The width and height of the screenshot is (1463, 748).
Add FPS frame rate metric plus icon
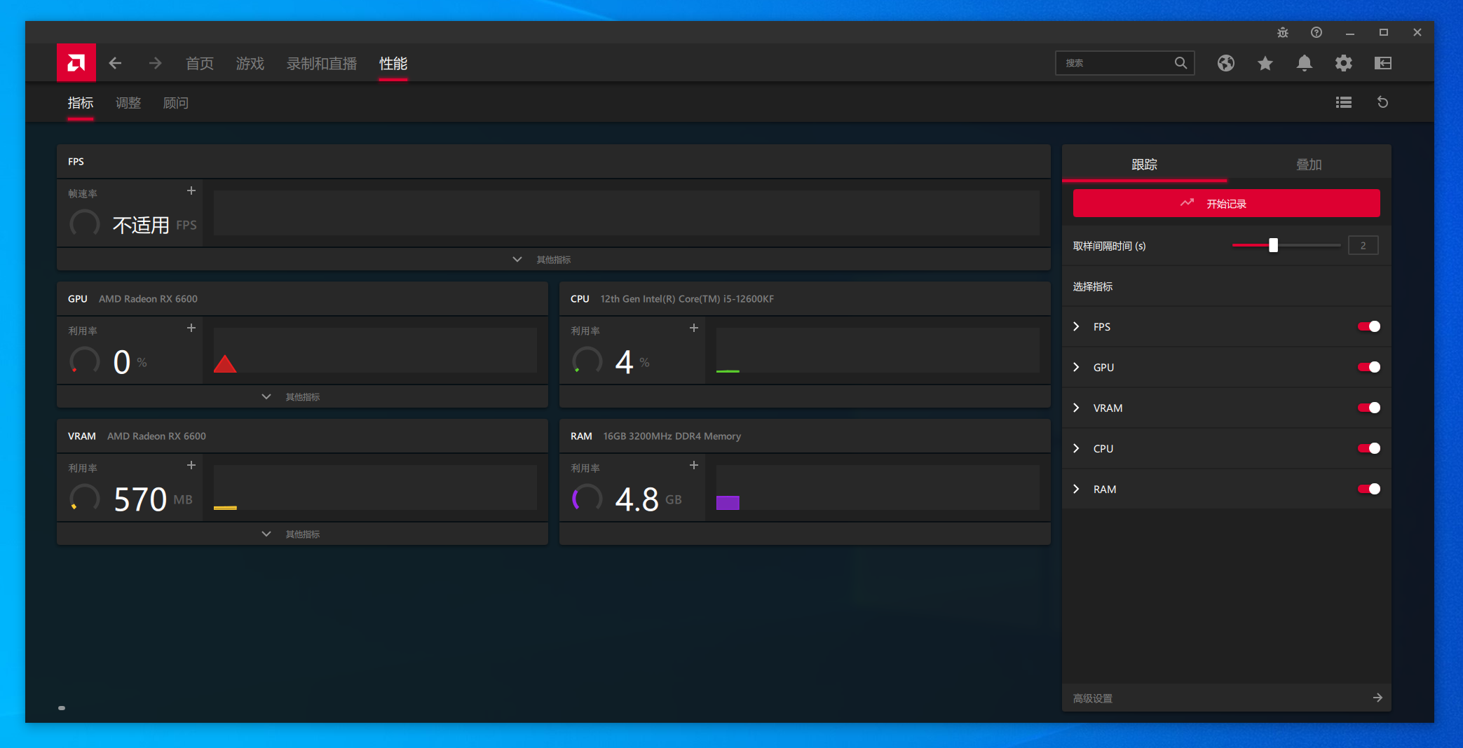pyautogui.click(x=191, y=191)
